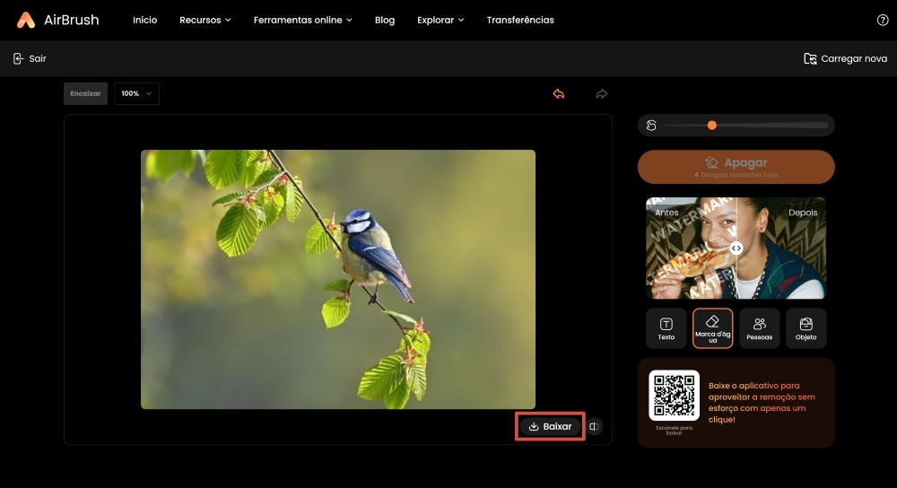897x488 pixels.
Task: Click the QR code for app
Action: click(x=674, y=396)
